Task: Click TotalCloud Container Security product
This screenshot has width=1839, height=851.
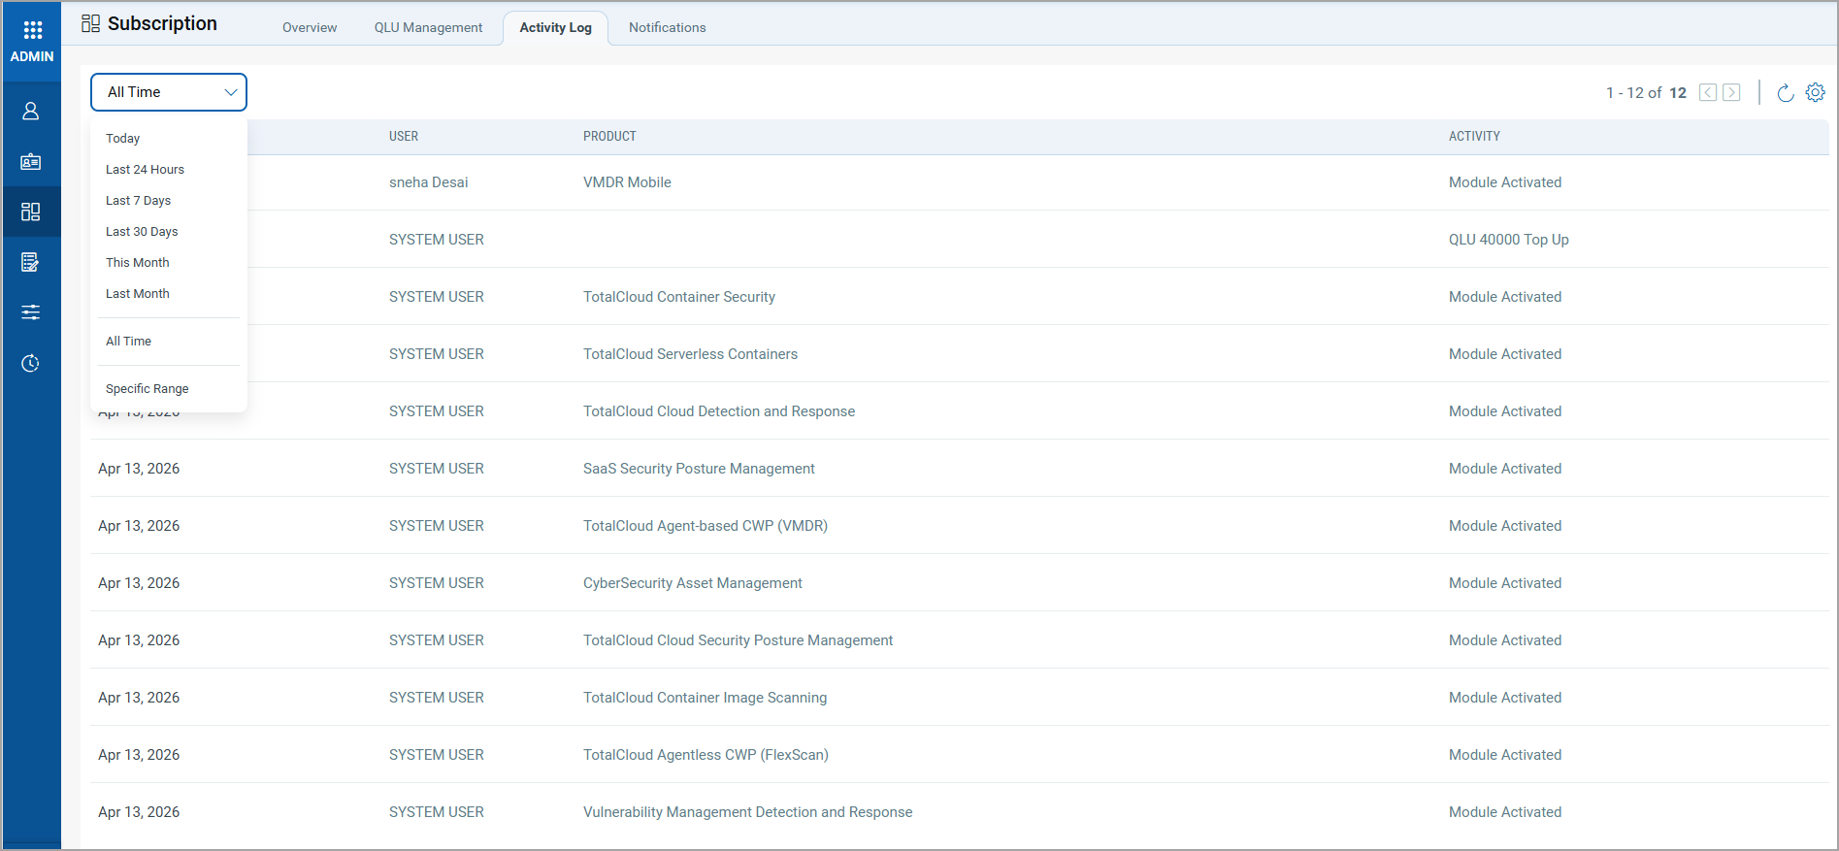Action: tap(679, 297)
